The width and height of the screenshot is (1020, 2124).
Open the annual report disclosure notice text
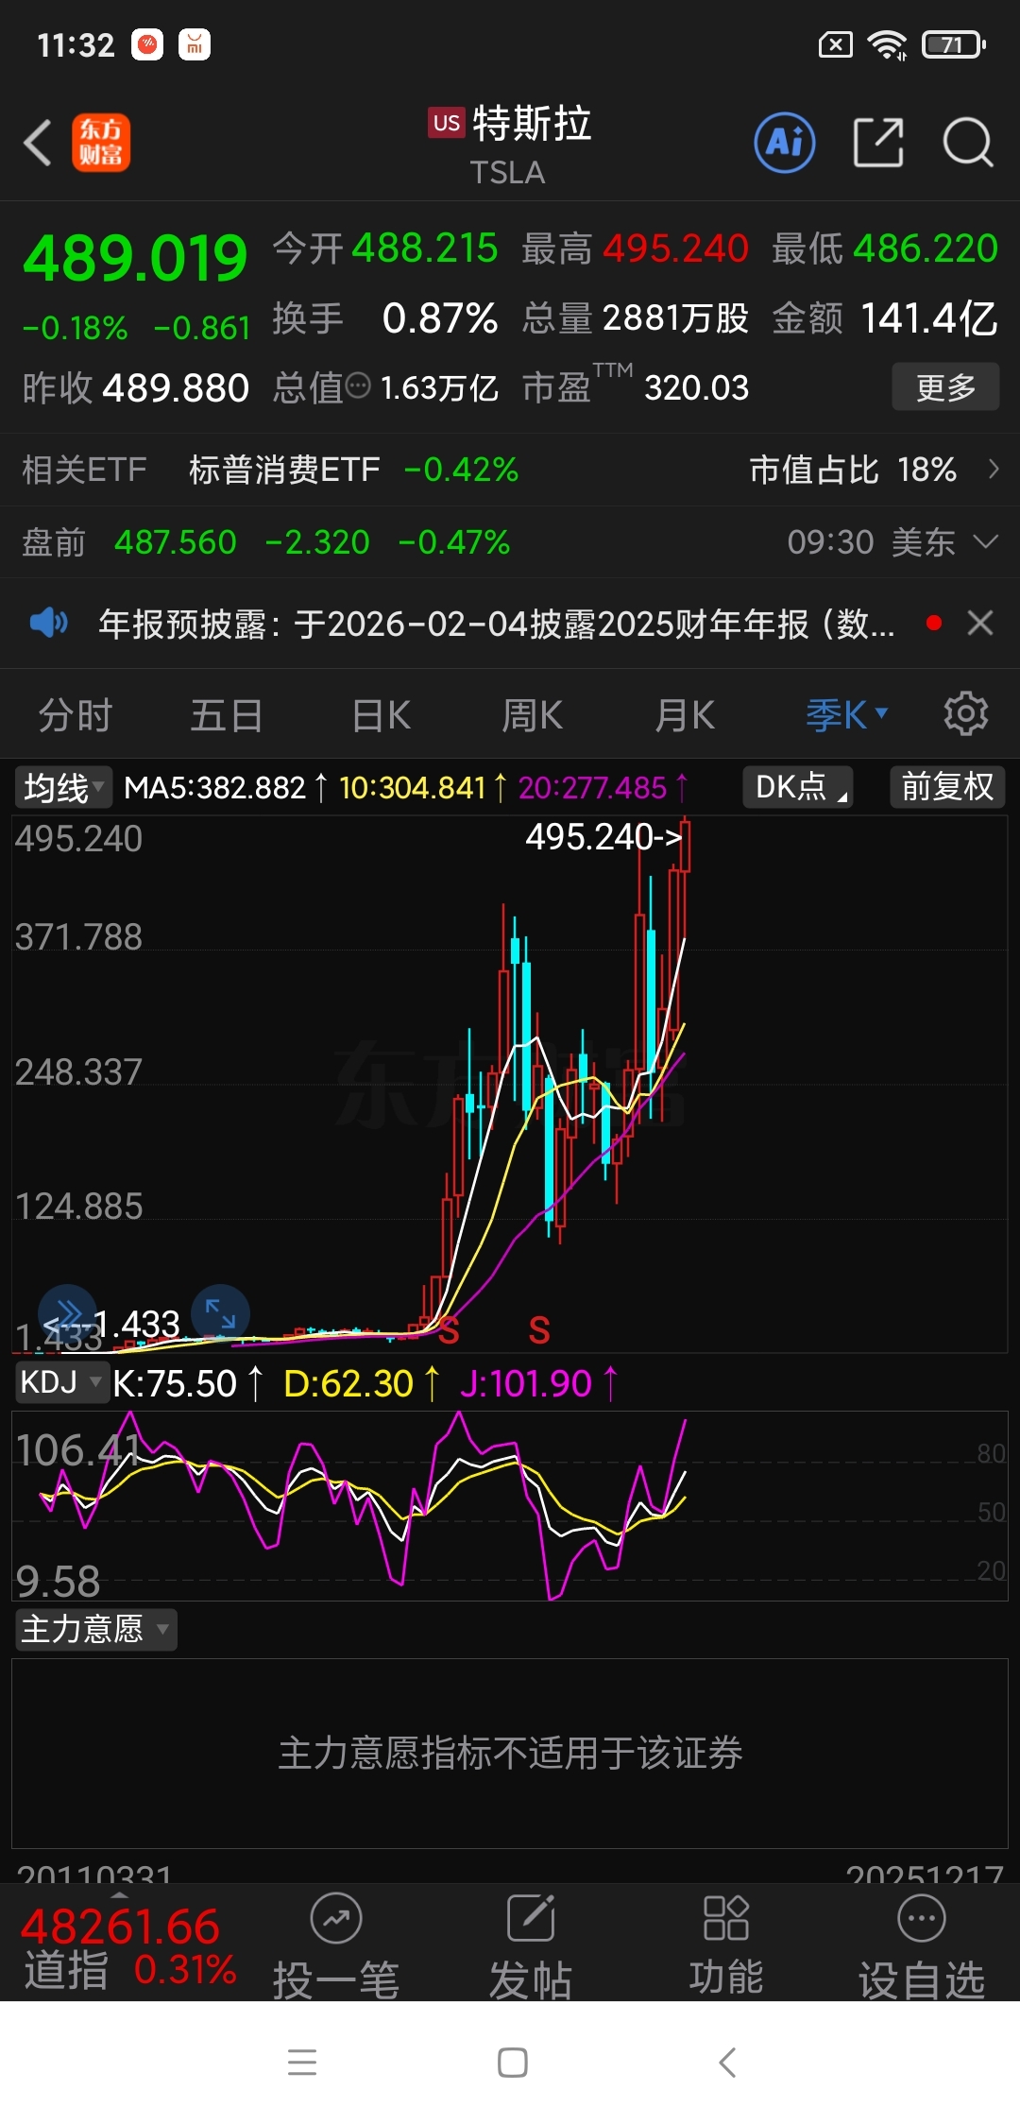coord(497,624)
